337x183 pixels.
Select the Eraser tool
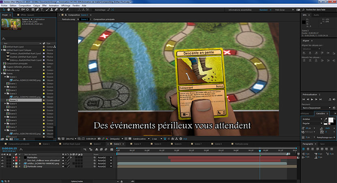click(x=56, y=10)
